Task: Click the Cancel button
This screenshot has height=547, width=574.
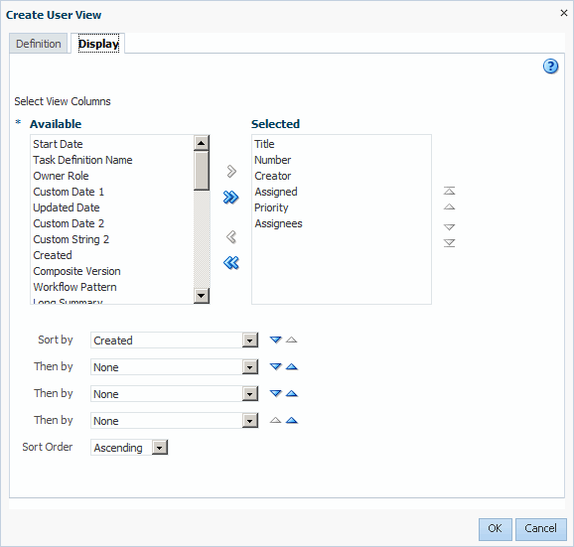Action: coord(540,529)
